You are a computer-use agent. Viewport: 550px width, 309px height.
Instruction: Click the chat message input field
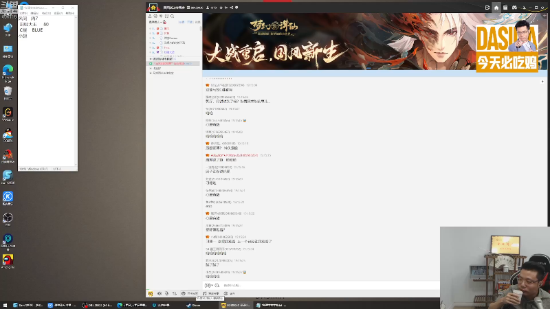click(x=330, y=286)
